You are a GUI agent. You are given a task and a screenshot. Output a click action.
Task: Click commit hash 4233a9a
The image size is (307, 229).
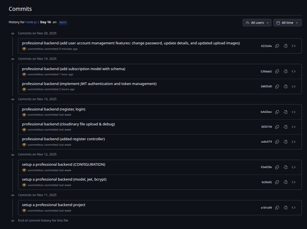pyautogui.click(x=266, y=46)
